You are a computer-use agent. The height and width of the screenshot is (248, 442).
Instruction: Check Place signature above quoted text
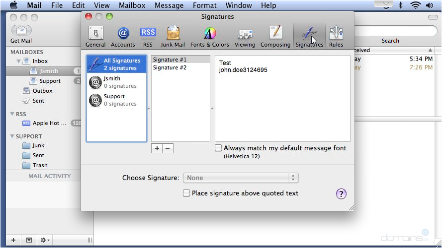pos(186,193)
